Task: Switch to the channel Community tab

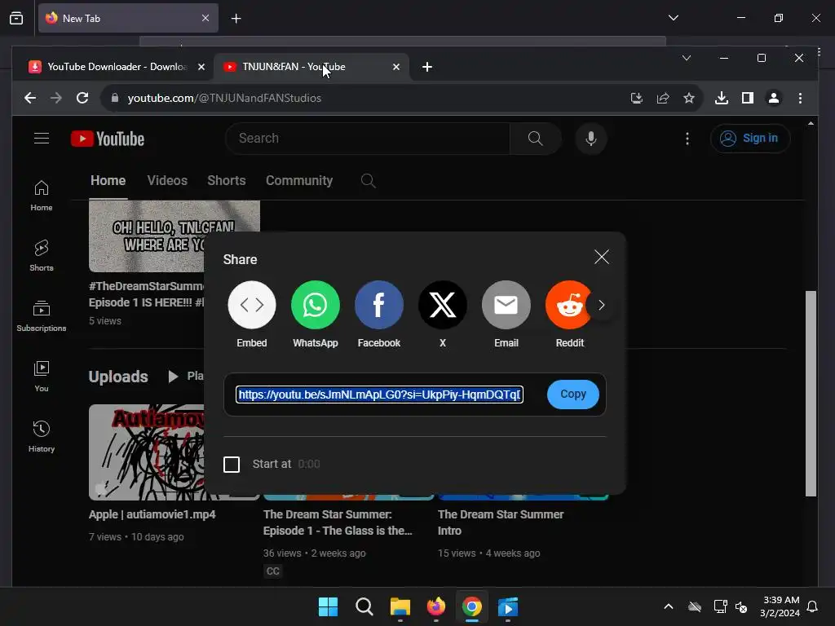Action: 299,180
